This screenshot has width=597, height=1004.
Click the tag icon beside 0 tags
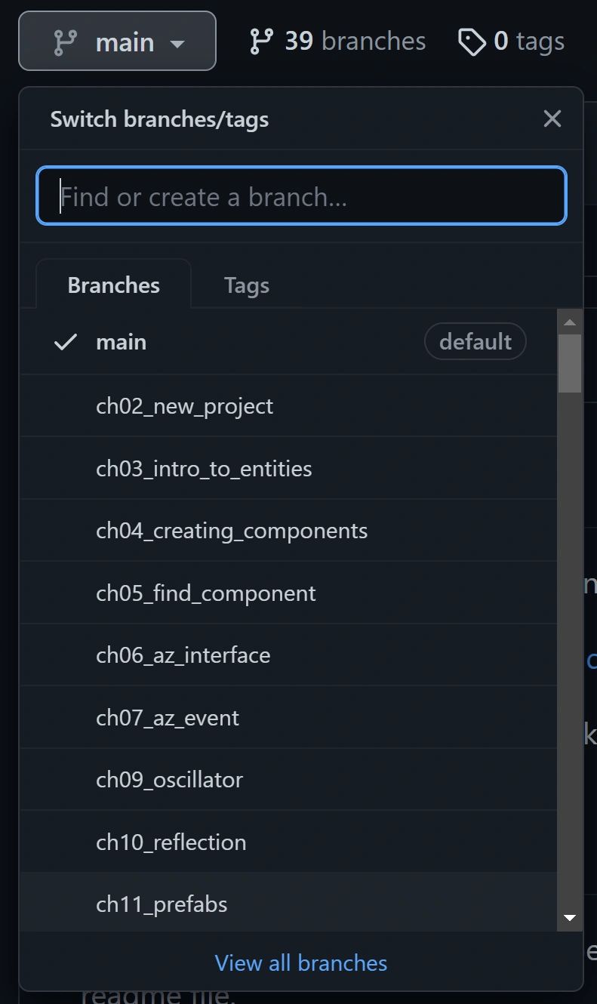[473, 42]
